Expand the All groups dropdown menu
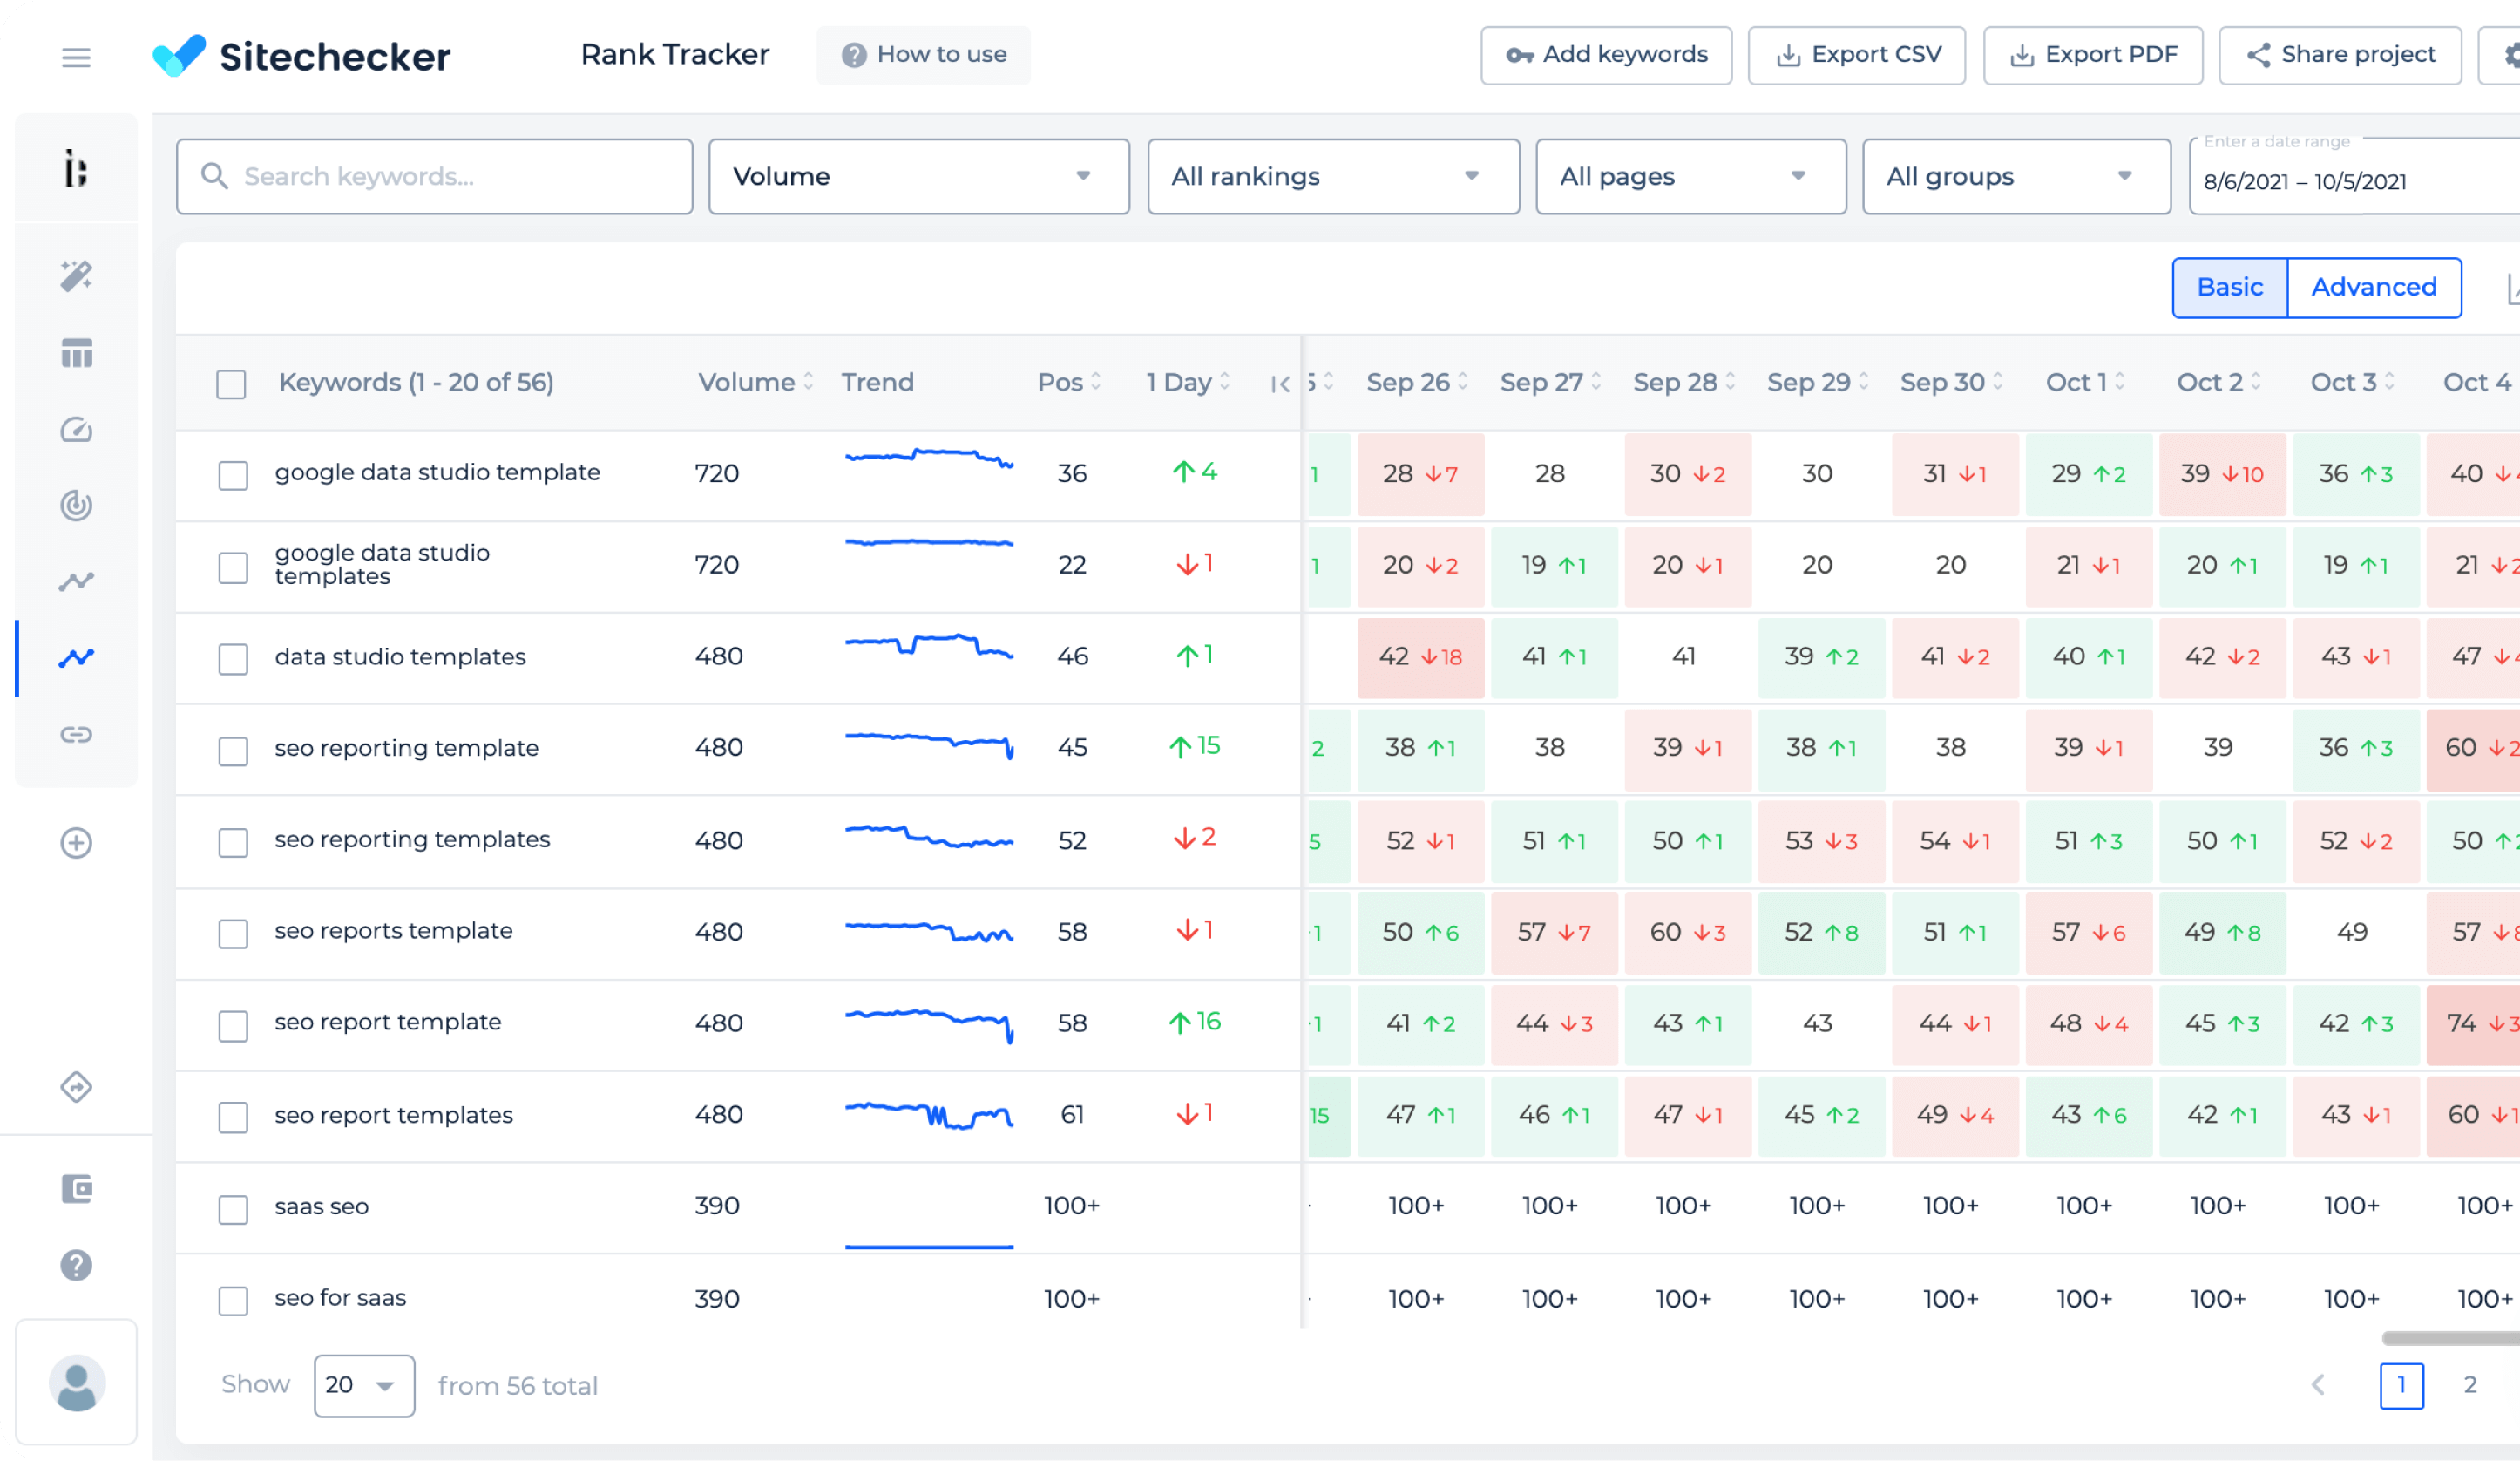The height and width of the screenshot is (1461, 2520). pyautogui.click(x=2008, y=176)
